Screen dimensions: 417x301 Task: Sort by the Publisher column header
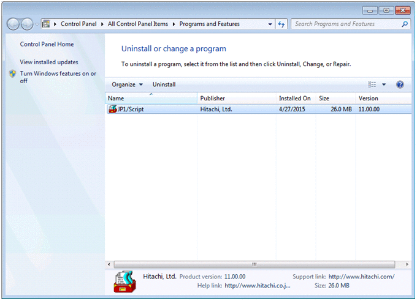point(237,98)
